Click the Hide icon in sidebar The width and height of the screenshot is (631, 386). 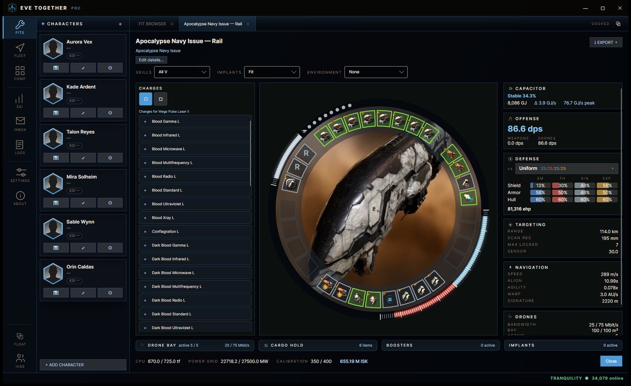pyautogui.click(x=20, y=361)
